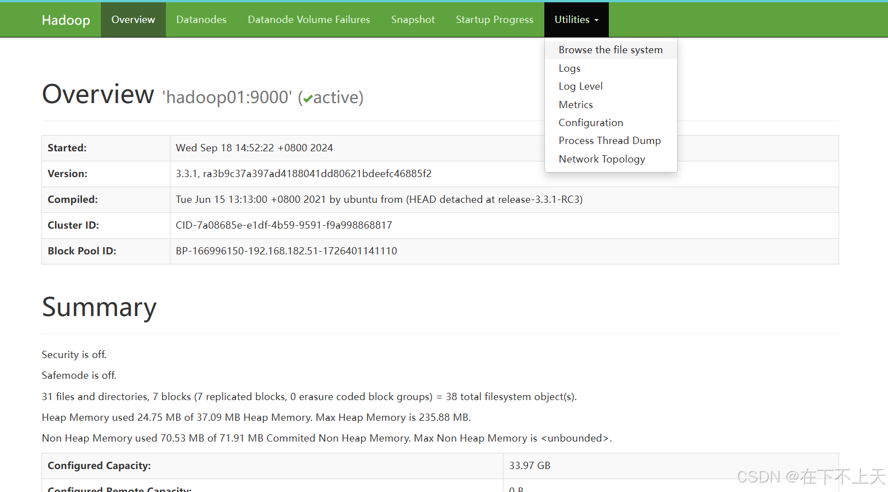Select Network Topology option

coord(602,159)
